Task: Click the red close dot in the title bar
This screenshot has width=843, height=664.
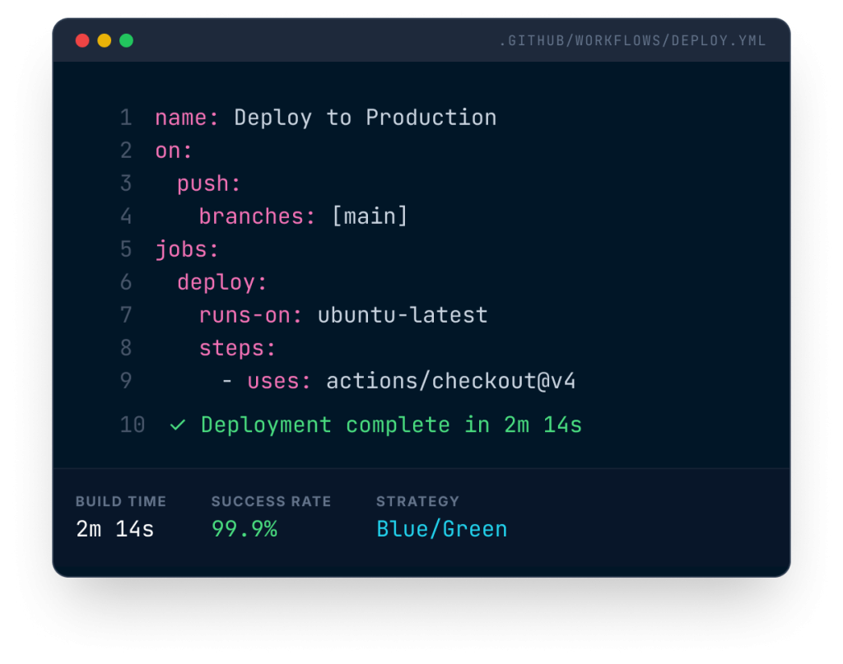Action: point(82,40)
